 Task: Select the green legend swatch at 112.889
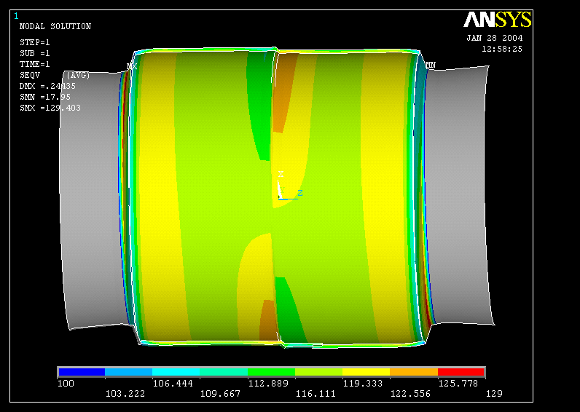271,372
